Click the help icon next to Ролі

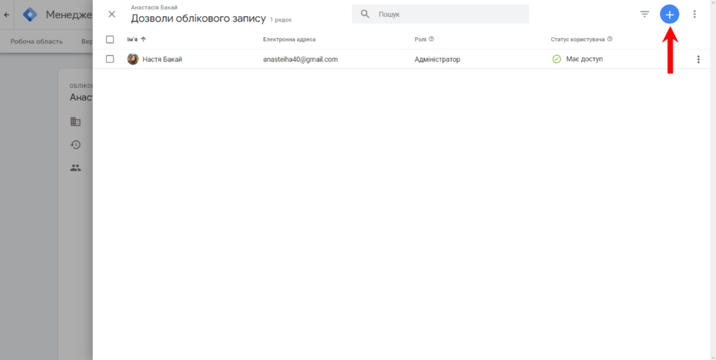tap(431, 39)
